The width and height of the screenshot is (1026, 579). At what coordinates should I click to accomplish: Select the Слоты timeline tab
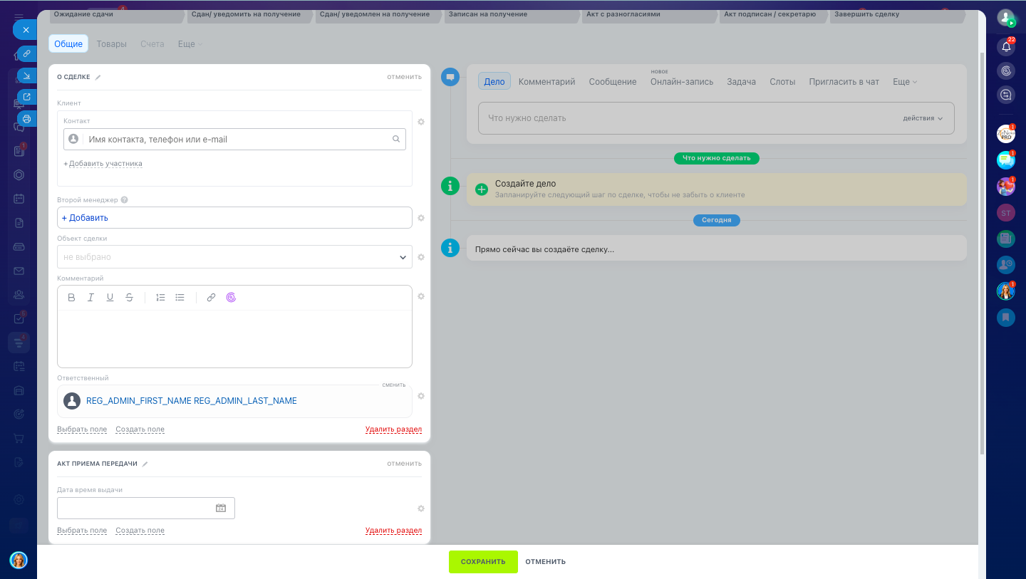click(x=782, y=82)
